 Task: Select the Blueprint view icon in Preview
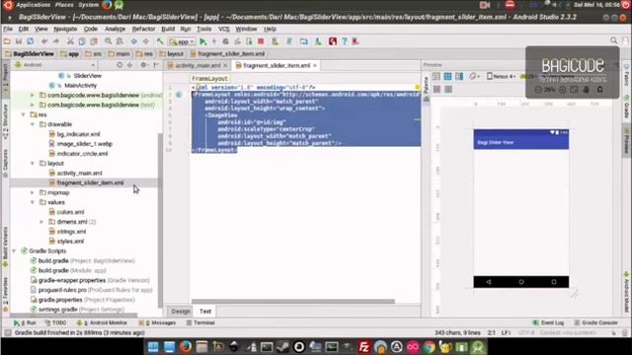point(447,77)
